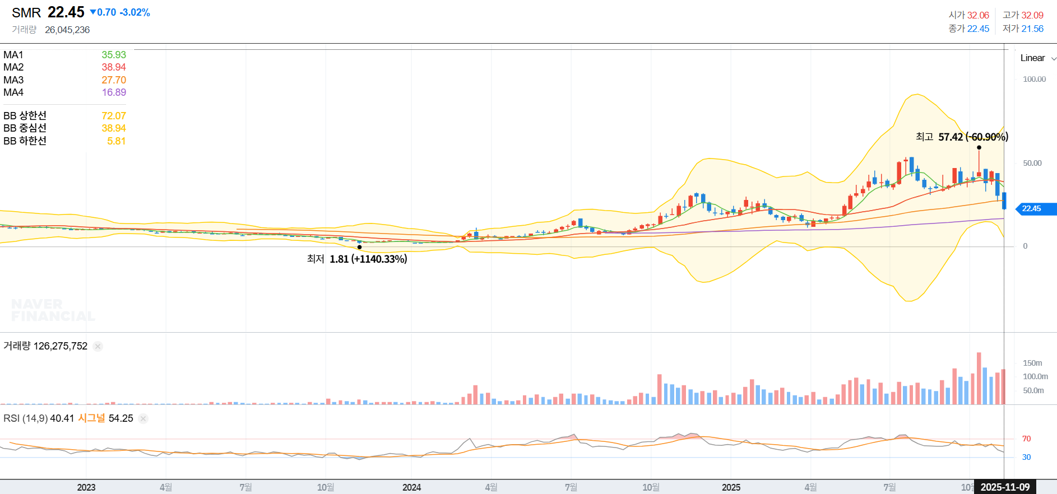Image resolution: width=1057 pixels, height=494 pixels.
Task: Click the 22.45 current price tag
Action: tap(1036, 209)
